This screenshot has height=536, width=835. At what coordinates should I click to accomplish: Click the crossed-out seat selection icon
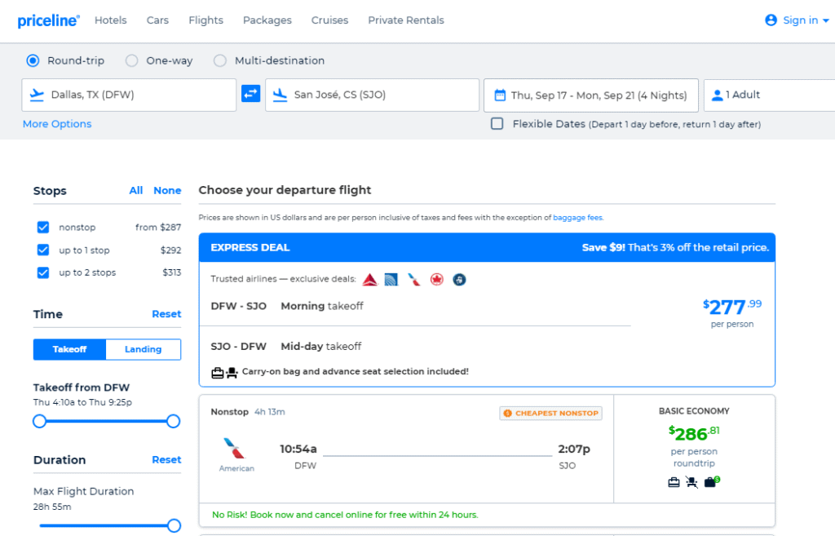[x=691, y=481]
